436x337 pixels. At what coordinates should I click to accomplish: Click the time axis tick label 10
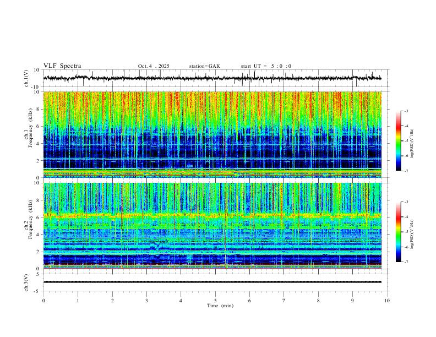tap(387, 301)
